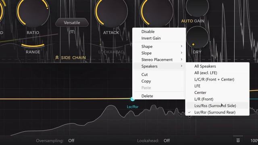Toggle the Auto Gain button
Viewport: 258px width, 145px height.
[193, 21]
